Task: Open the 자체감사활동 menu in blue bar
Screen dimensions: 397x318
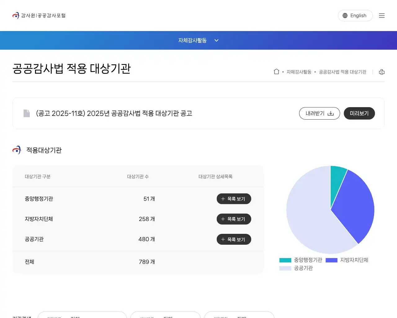Action: tap(192, 40)
